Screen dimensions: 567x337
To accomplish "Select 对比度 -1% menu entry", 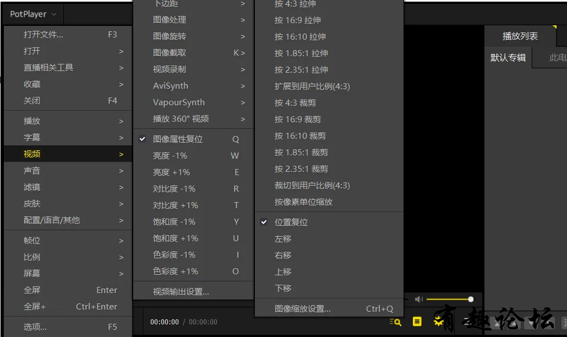I will (x=193, y=189).
